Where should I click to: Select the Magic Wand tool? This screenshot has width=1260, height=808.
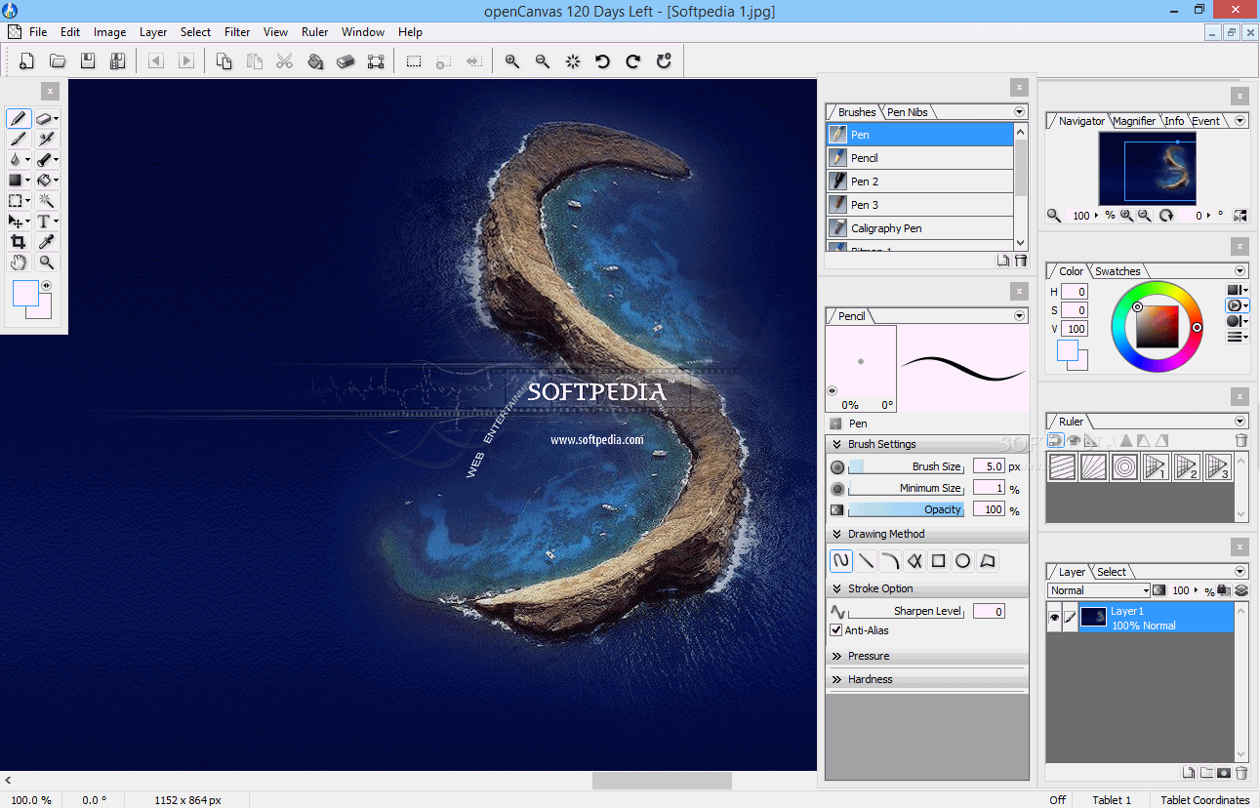click(46, 200)
